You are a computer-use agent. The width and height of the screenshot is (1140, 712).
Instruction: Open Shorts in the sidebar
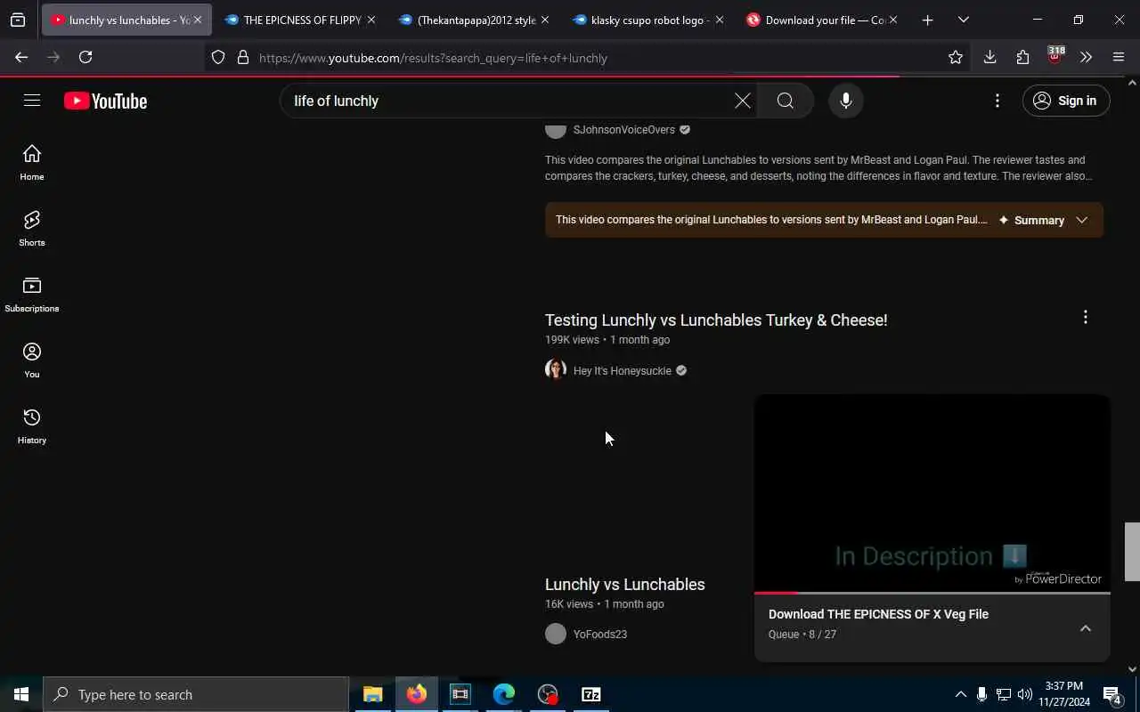pyautogui.click(x=32, y=229)
